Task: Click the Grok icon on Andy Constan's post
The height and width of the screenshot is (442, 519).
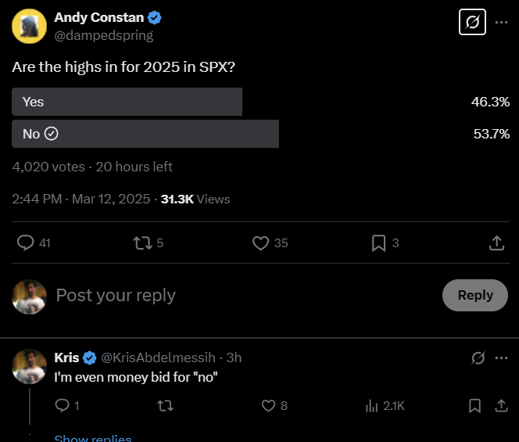Action: click(x=472, y=22)
